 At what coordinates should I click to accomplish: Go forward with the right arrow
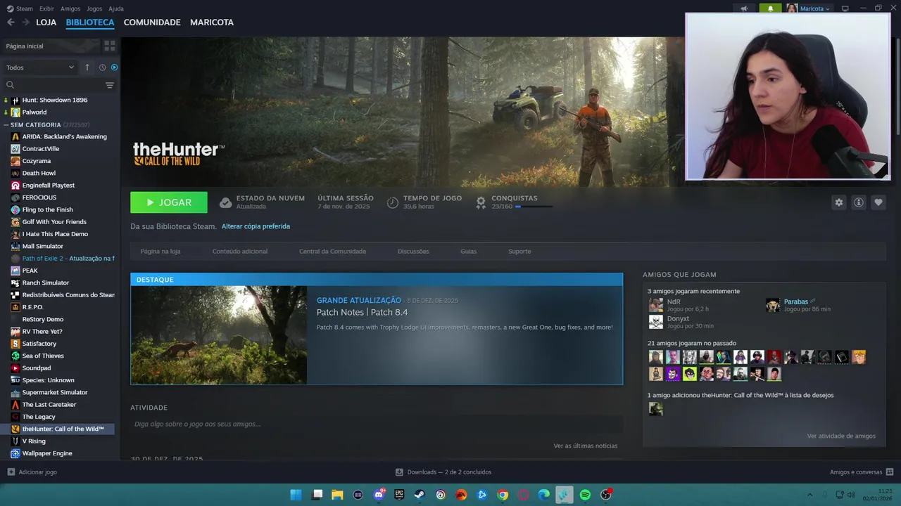coord(26,22)
